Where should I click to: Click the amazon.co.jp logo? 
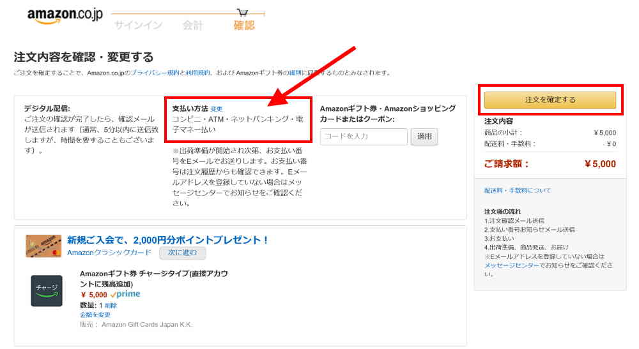(x=65, y=15)
